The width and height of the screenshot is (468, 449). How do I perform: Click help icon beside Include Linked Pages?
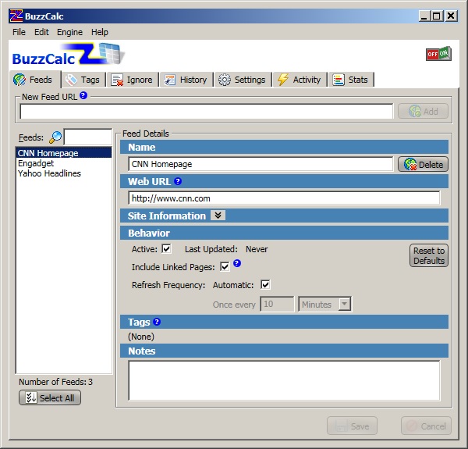237,265
